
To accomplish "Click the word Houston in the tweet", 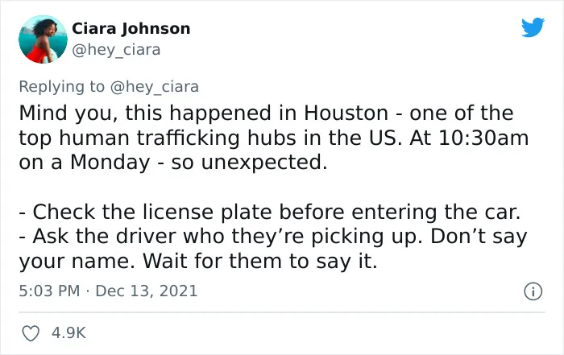I will pos(346,113).
